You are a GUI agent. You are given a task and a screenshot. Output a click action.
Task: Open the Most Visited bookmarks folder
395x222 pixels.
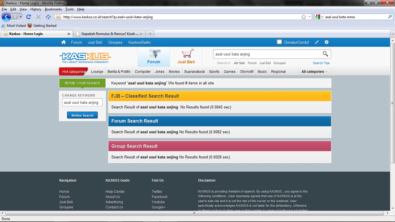(14, 26)
